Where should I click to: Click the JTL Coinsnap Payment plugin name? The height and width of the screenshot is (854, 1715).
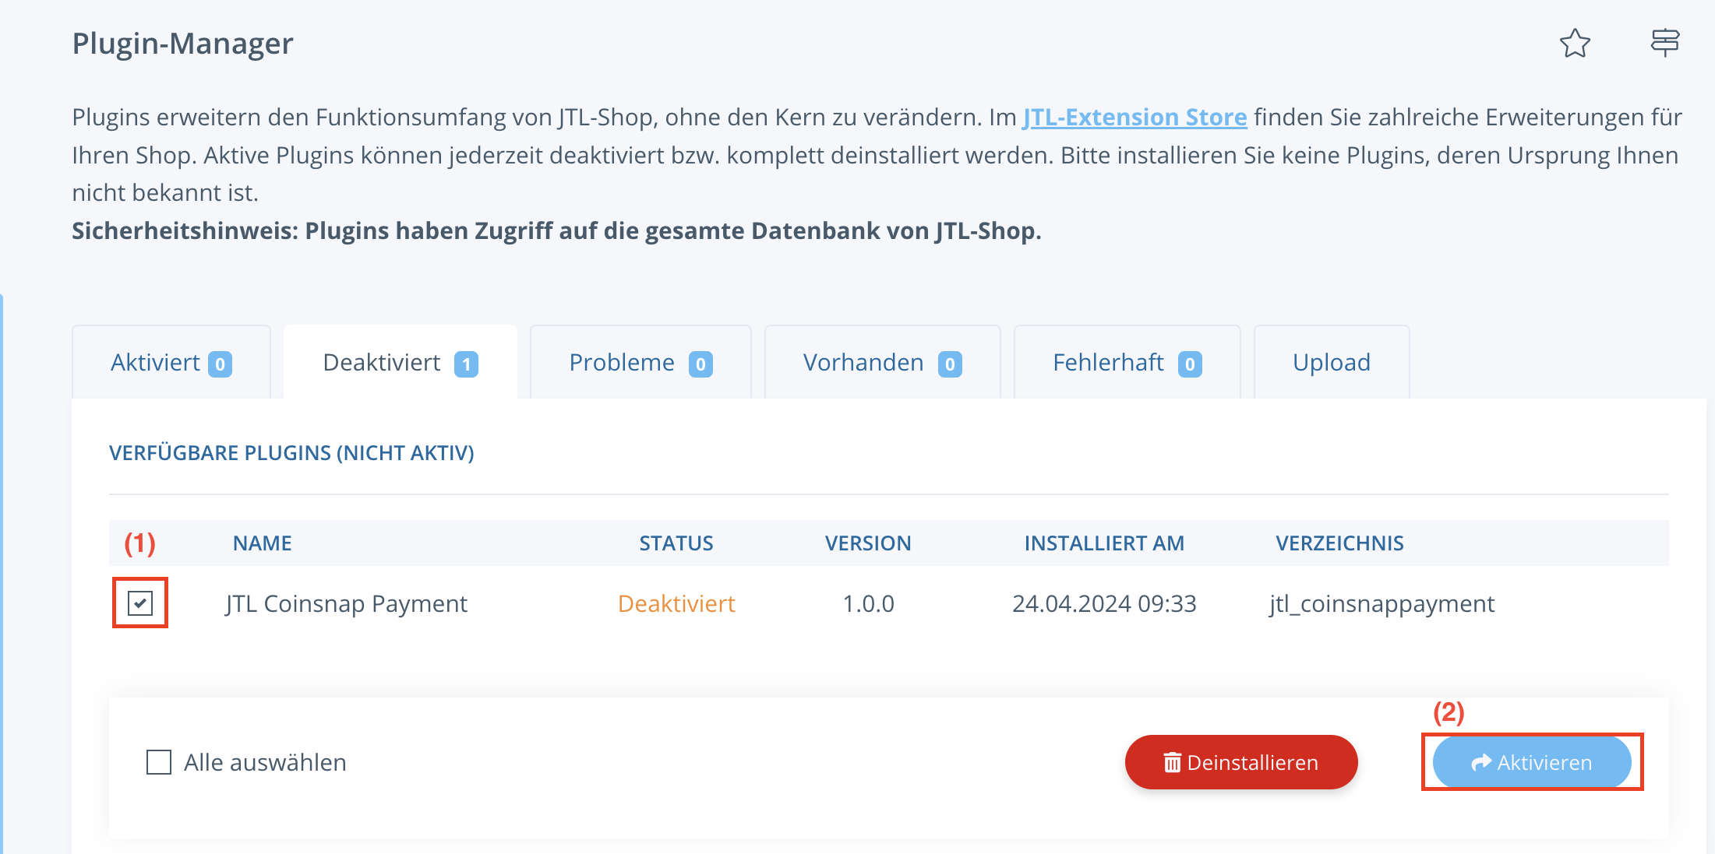[346, 604]
